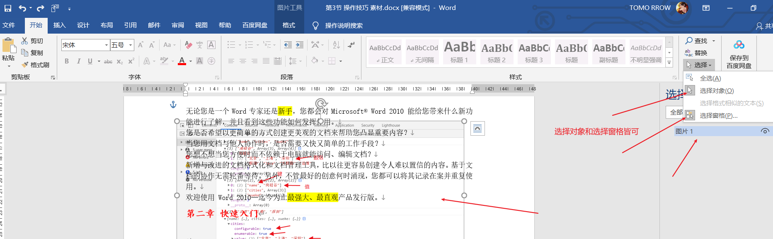Switch to the 插入 tab
The image size is (773, 239).
(60, 25)
